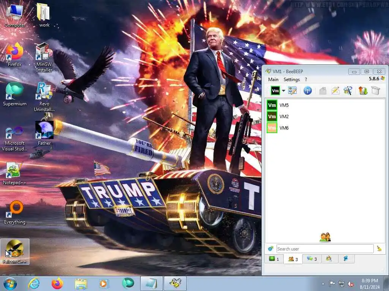Open the ? help menu in BeeBEEP
The height and width of the screenshot is (291, 389).
pyautogui.click(x=306, y=80)
